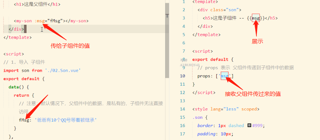This screenshot has height=140, width=320.
Task: Click the 'import' keyword in left editor
Action: [11, 70]
